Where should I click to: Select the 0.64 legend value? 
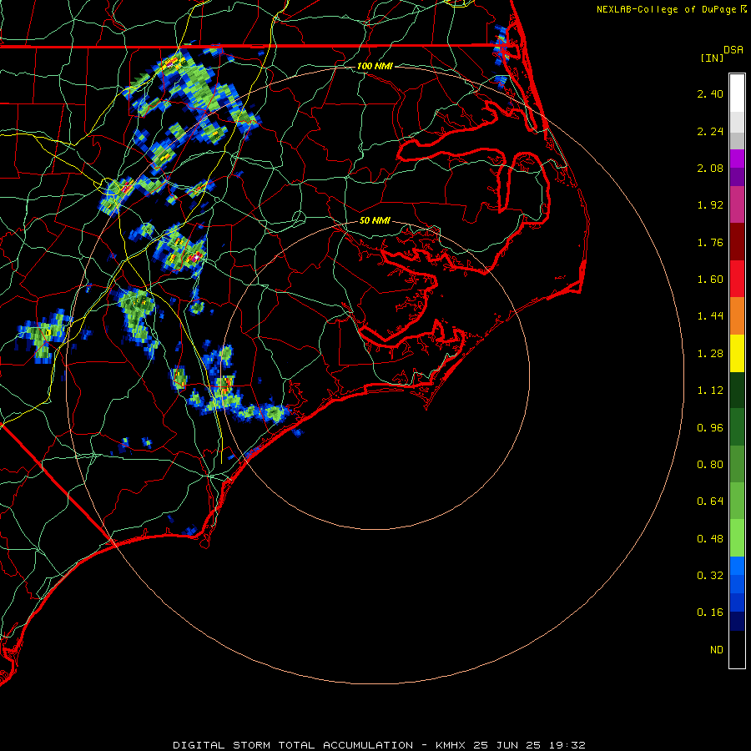coord(710,502)
